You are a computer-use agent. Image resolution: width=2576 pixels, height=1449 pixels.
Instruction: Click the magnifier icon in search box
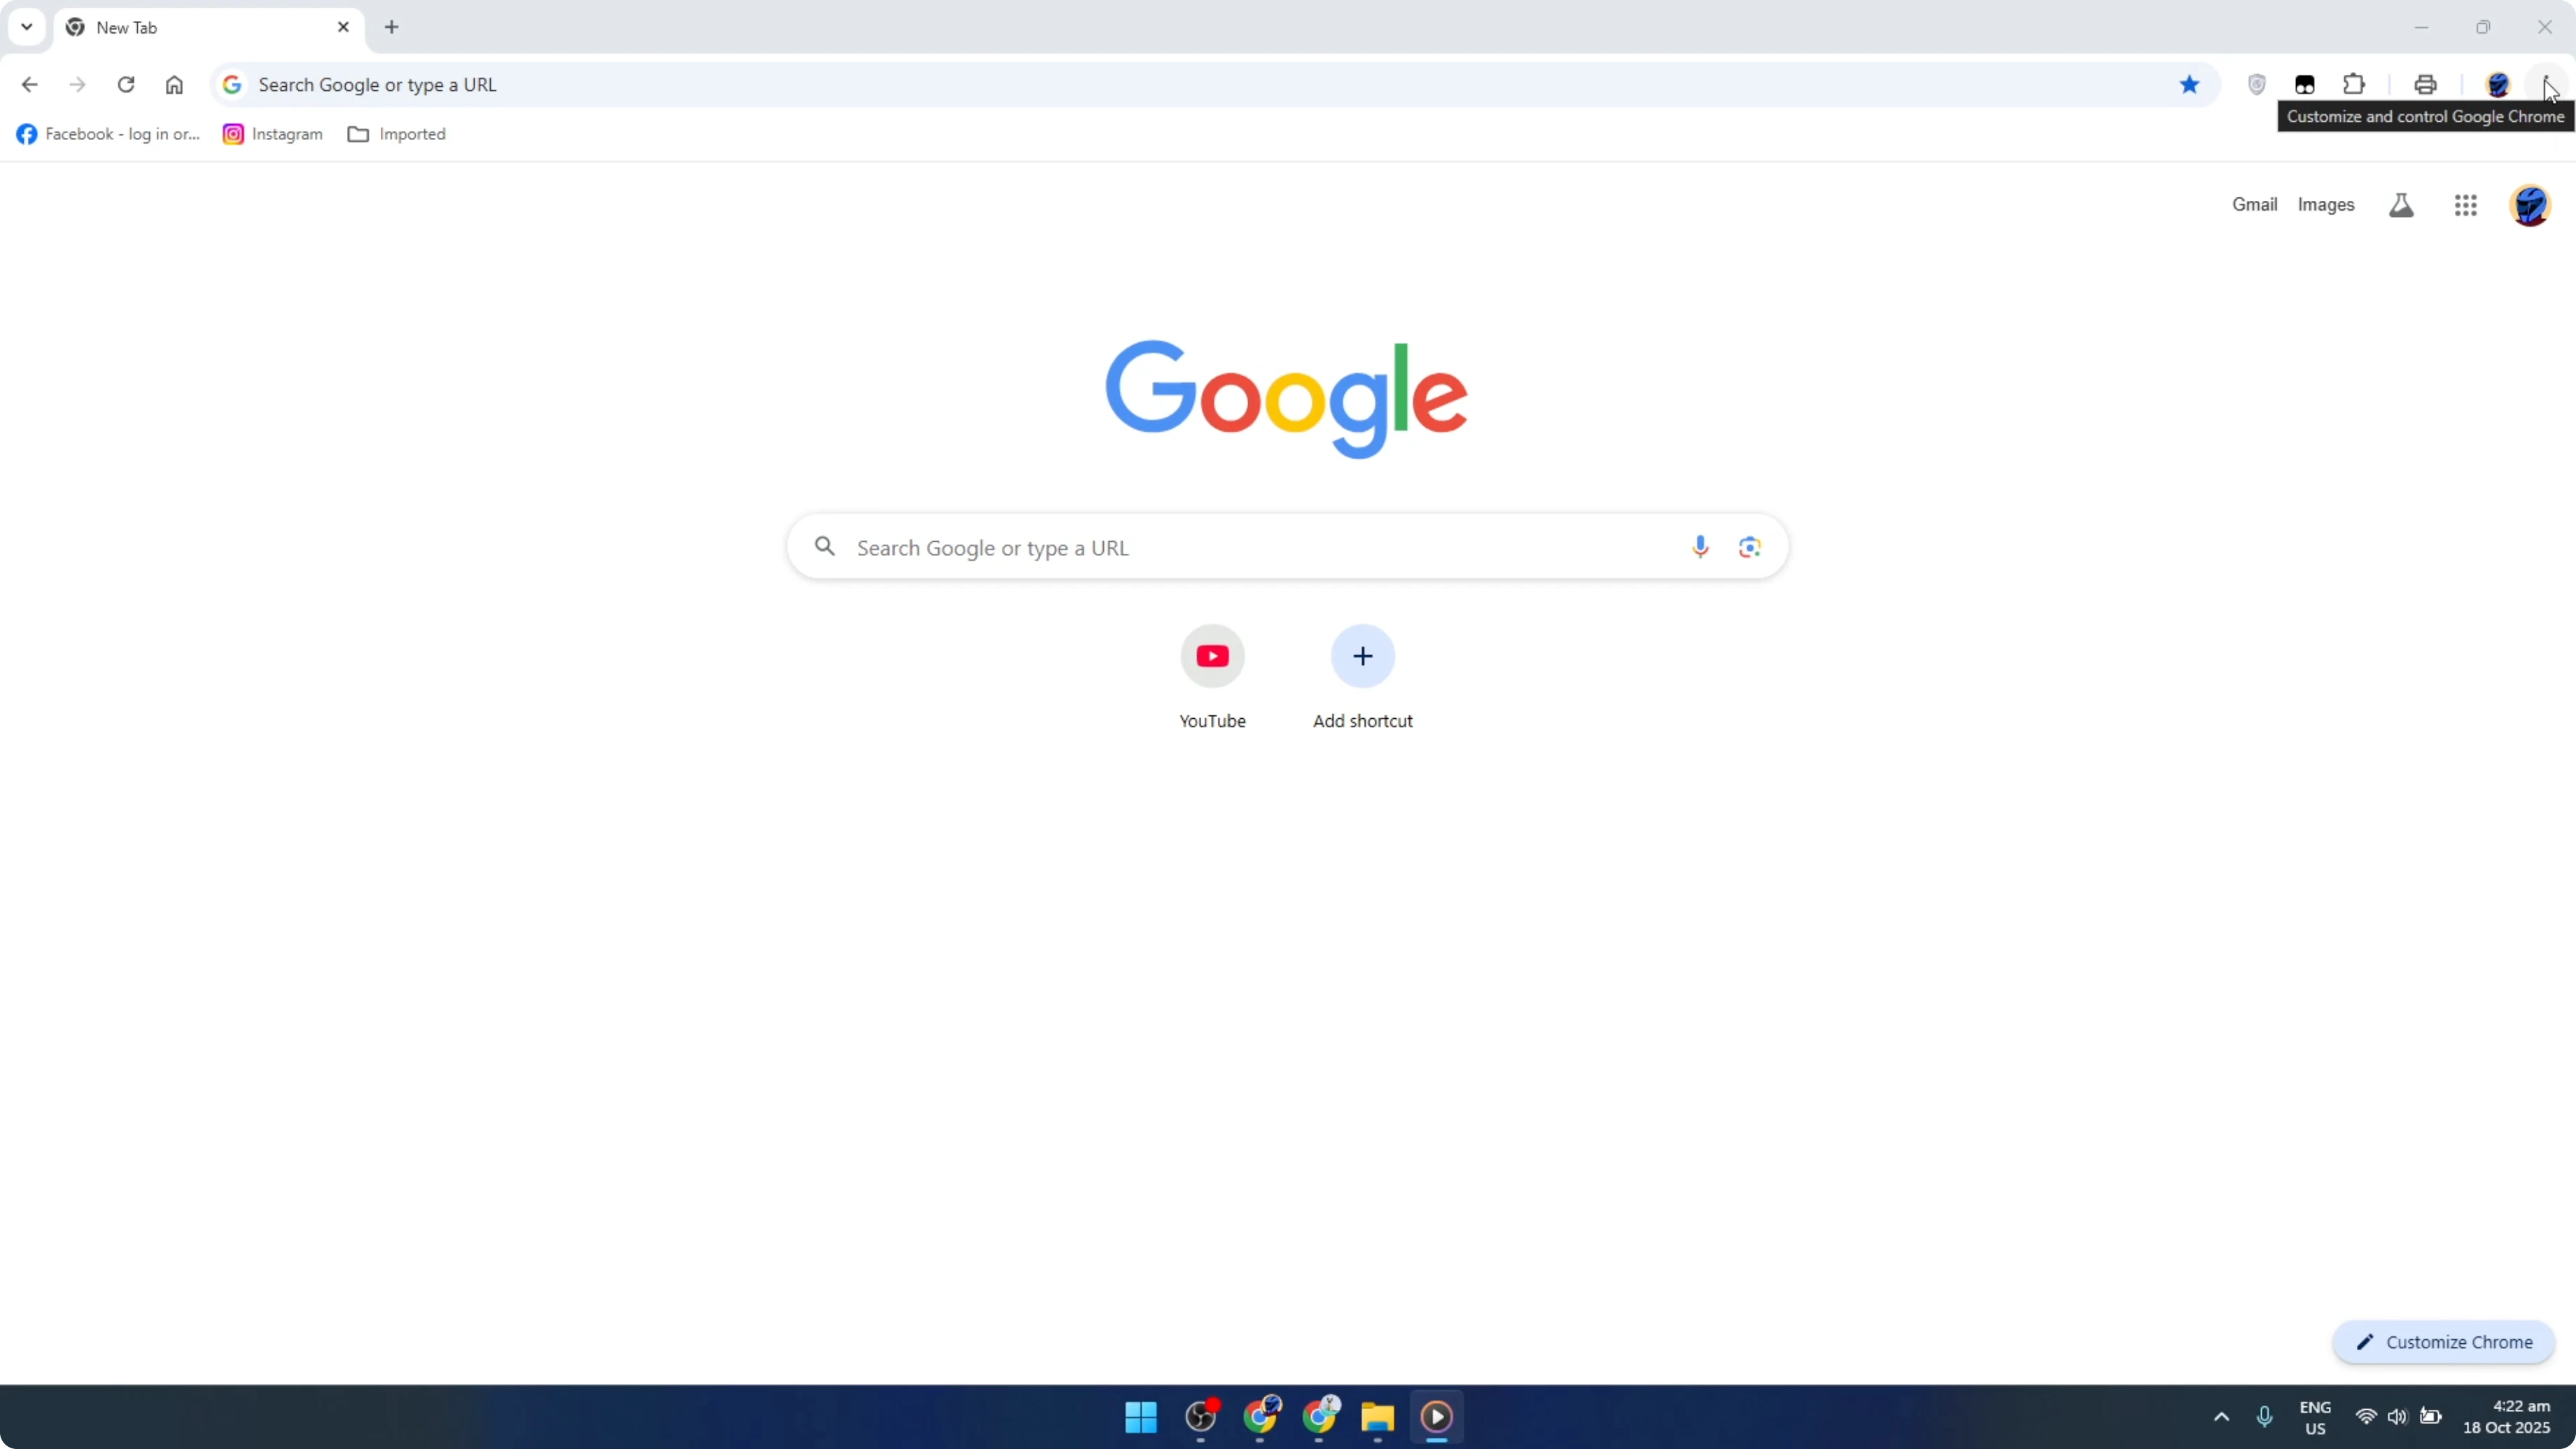(825, 546)
